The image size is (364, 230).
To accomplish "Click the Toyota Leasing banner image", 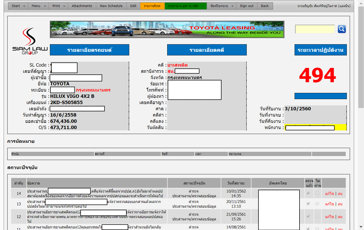I will pos(167,29).
